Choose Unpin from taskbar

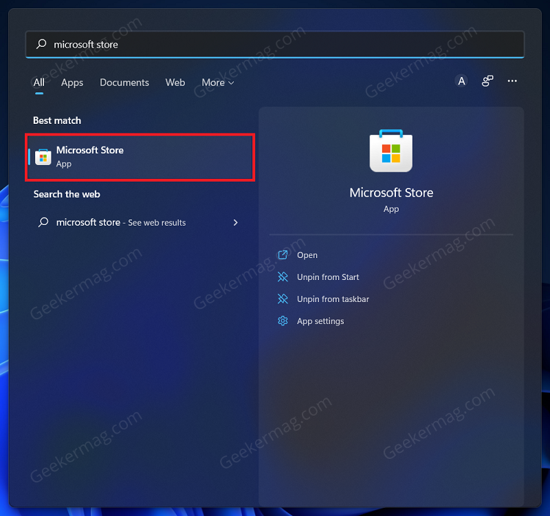pos(333,299)
